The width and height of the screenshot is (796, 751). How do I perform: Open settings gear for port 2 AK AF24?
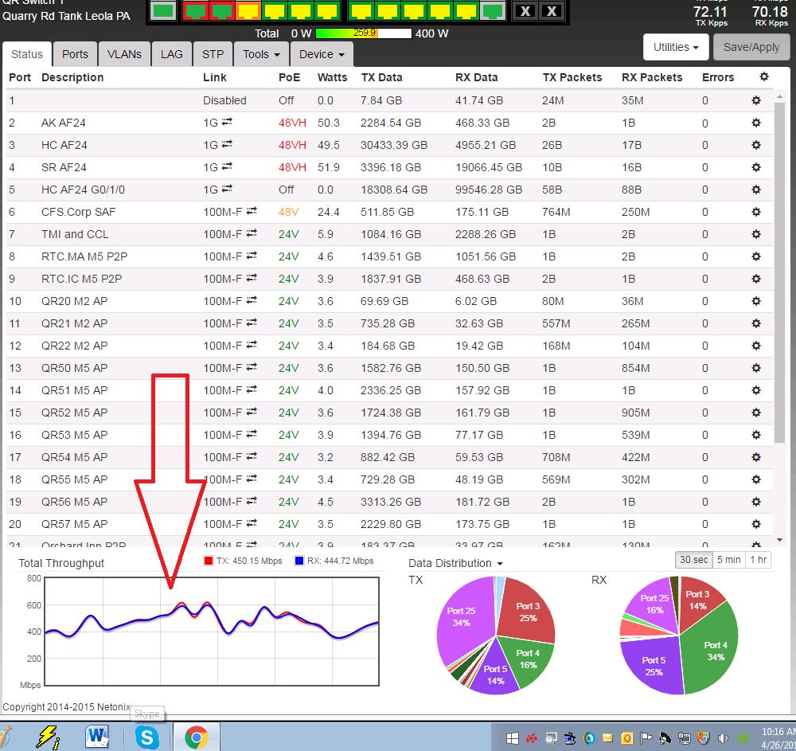756,123
